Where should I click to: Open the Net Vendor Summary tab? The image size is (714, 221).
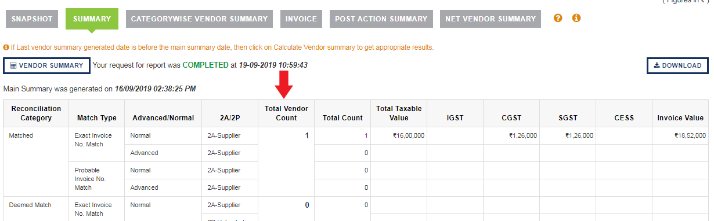(491, 19)
